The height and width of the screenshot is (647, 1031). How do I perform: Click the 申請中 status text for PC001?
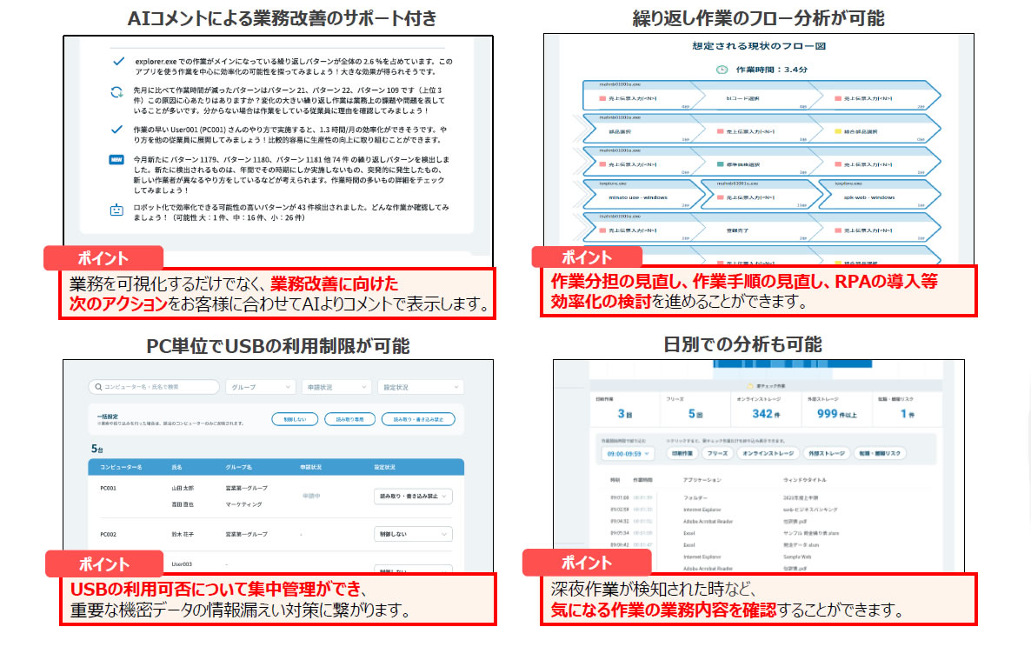click(311, 497)
